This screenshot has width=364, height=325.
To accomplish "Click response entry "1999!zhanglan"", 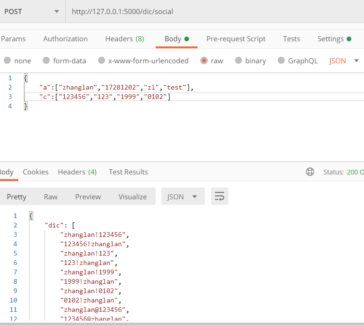I will 91,281.
